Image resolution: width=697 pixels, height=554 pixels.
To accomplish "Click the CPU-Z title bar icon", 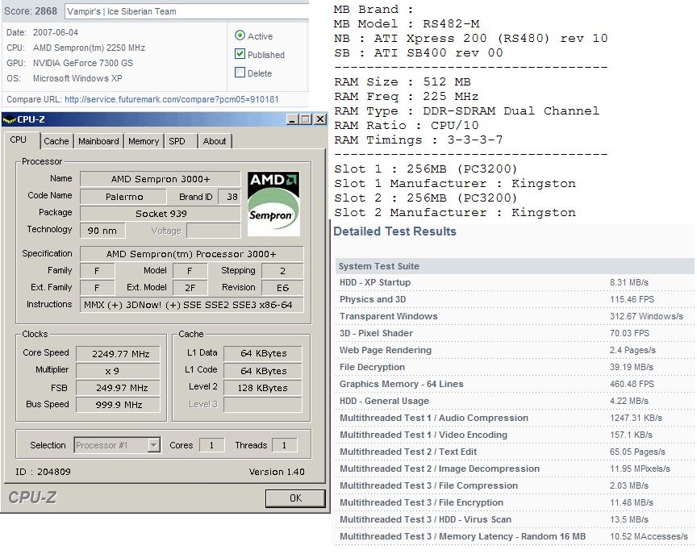I will coord(9,119).
